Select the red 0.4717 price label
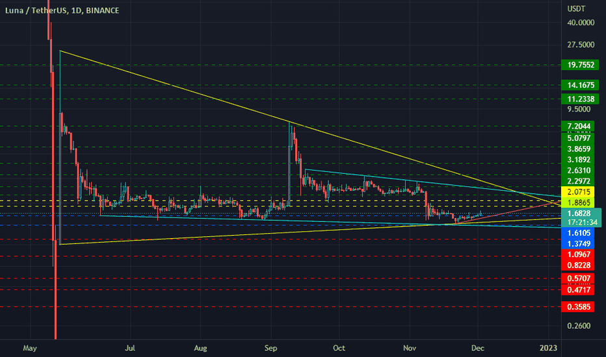The height and width of the screenshot is (357, 606). (578, 289)
